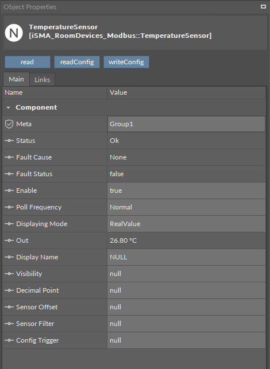Click the slot icon beside Status

click(x=9, y=141)
